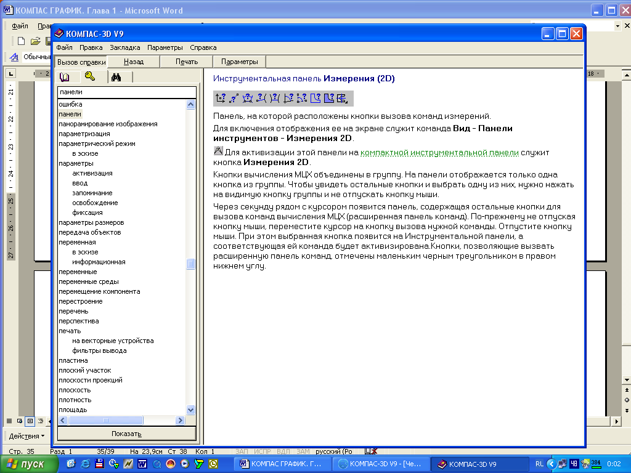This screenshot has width=631, height=473.
Task: Open the Закладка menu
Action: [x=124, y=47]
